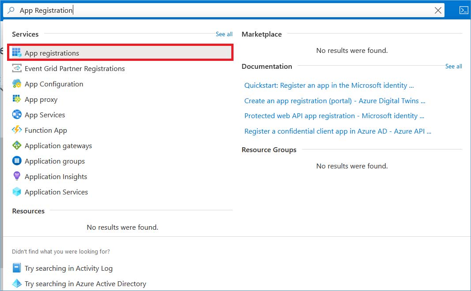Open Protected web API app registration doc
Screen dimensions: 471x291
coord(334,116)
